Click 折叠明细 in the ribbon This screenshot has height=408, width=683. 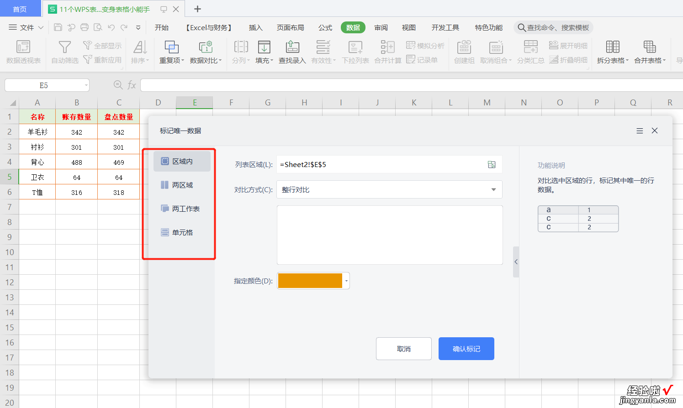[x=568, y=60]
